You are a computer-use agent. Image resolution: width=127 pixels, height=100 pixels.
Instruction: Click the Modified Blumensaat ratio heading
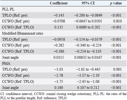click(x=23, y=33)
